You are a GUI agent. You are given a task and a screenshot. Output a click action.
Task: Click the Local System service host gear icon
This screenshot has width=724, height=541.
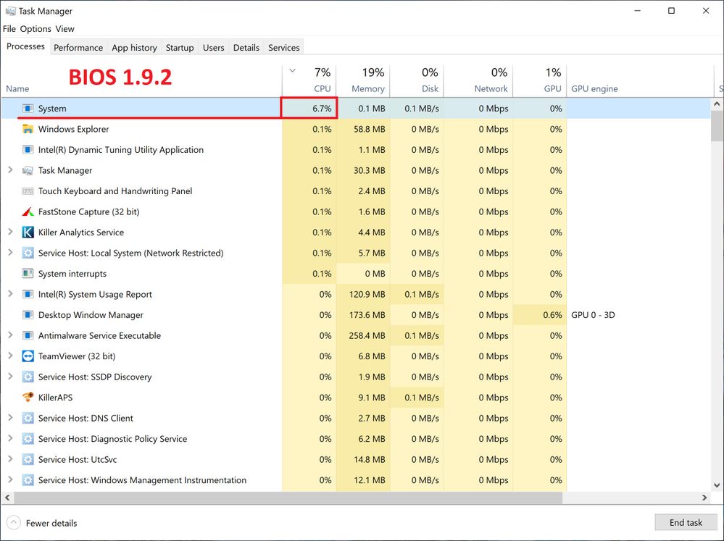point(28,253)
